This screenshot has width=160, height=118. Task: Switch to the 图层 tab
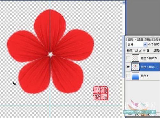pyautogui.click(x=131, y=39)
